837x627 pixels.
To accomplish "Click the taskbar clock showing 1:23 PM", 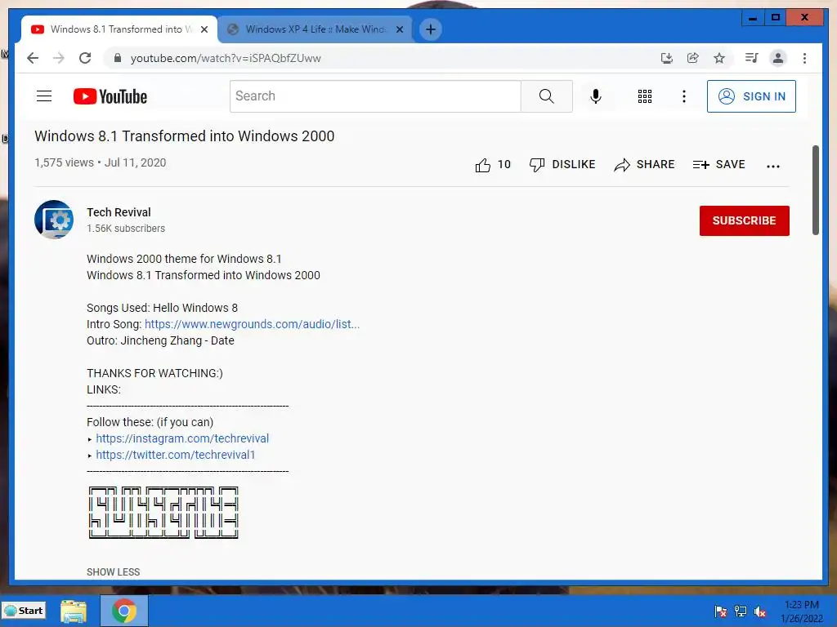I will tap(801, 611).
